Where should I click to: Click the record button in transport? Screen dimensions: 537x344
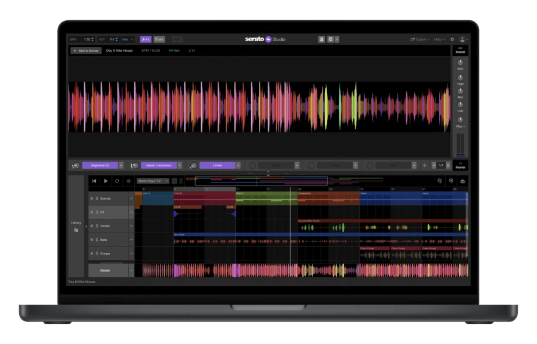[129, 181]
